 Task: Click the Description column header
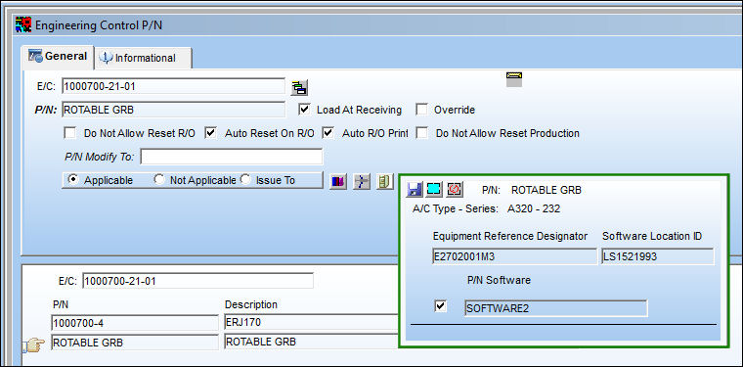pos(251,304)
